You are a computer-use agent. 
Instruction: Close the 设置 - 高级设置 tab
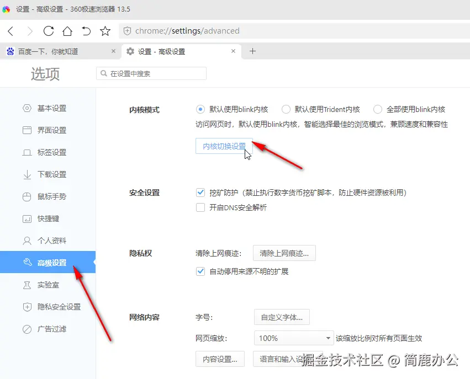pos(234,51)
